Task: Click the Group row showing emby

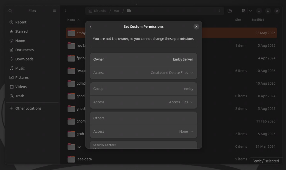Action: point(143,89)
